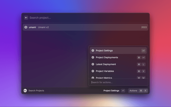The width and height of the screenshot is (171, 107).
Task: Select the umami Umami v2 project row
Action: pos(80,27)
